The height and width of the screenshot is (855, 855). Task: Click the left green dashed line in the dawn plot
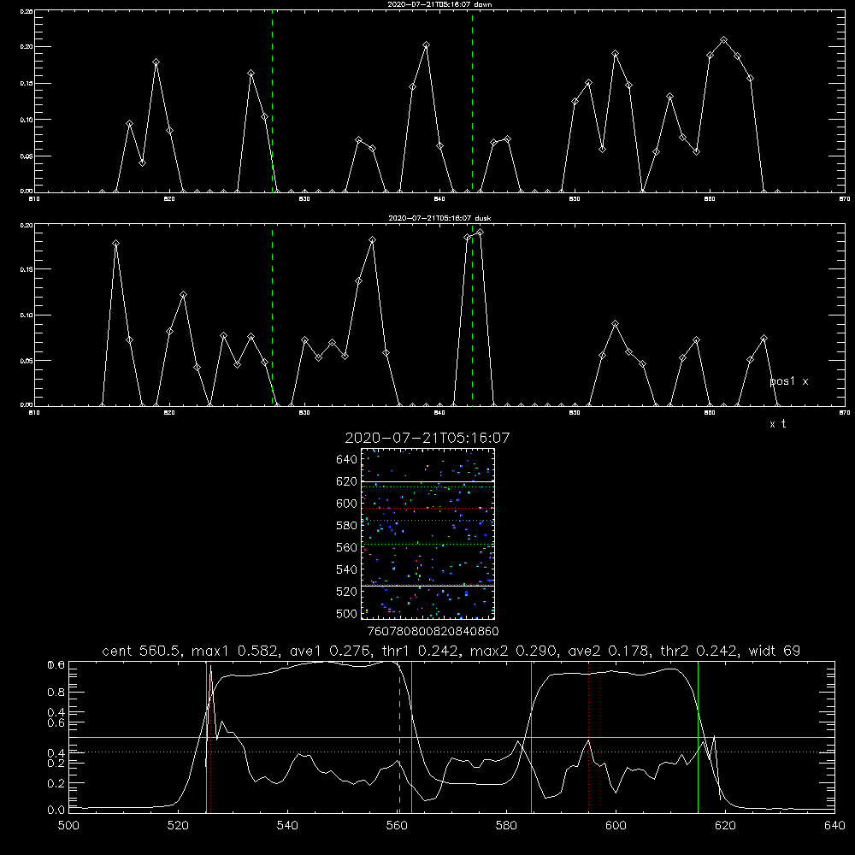tap(272, 102)
